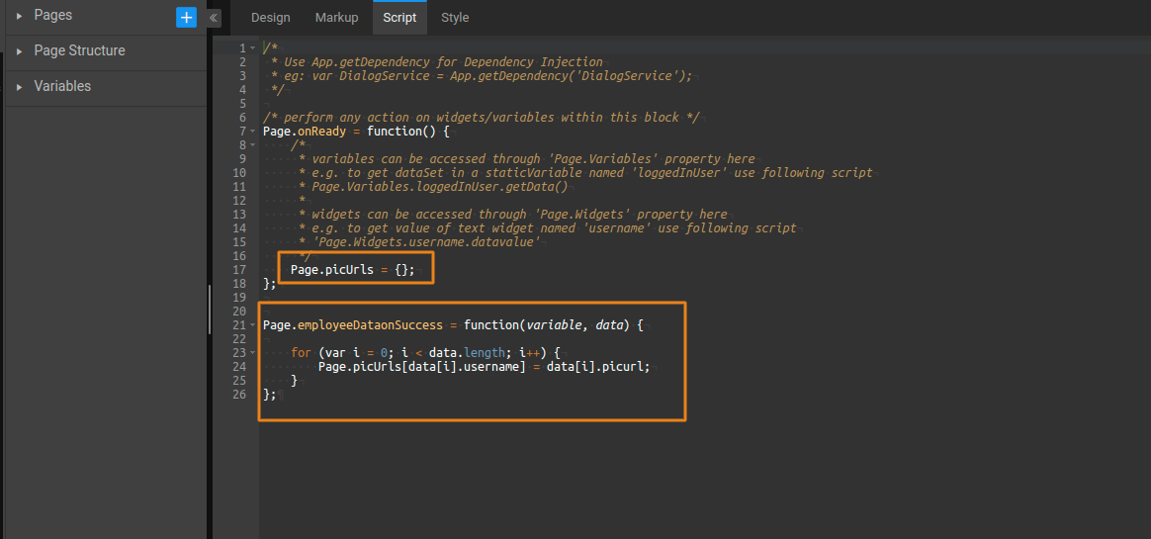Expand the Page Structure section
Image resolution: width=1151 pixels, height=539 pixels.
tap(19, 51)
